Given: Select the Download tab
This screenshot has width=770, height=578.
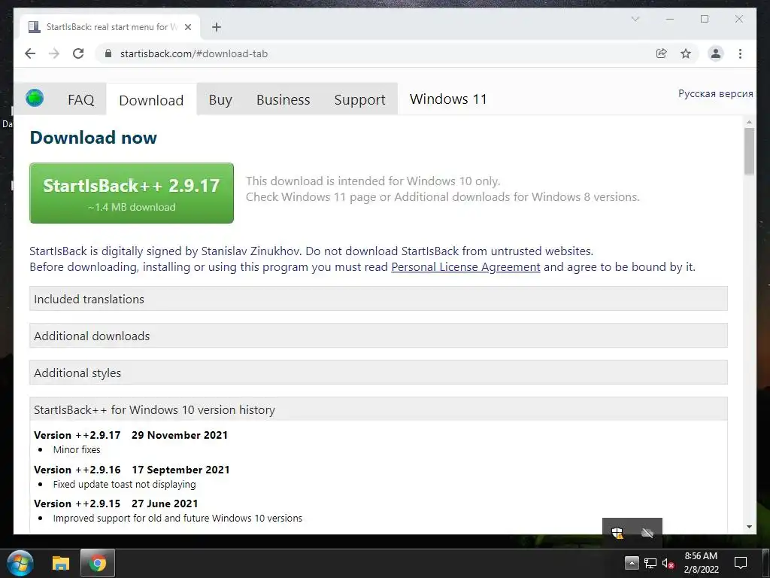Looking at the screenshot, I should coord(151,100).
